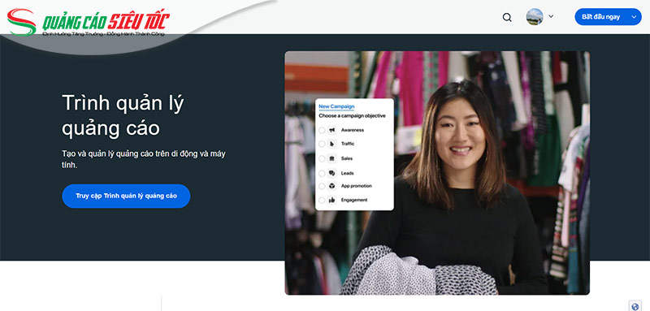Screen dimensions: 650x311
Task: Click the 'Awareness' option label
Action: pyautogui.click(x=353, y=130)
